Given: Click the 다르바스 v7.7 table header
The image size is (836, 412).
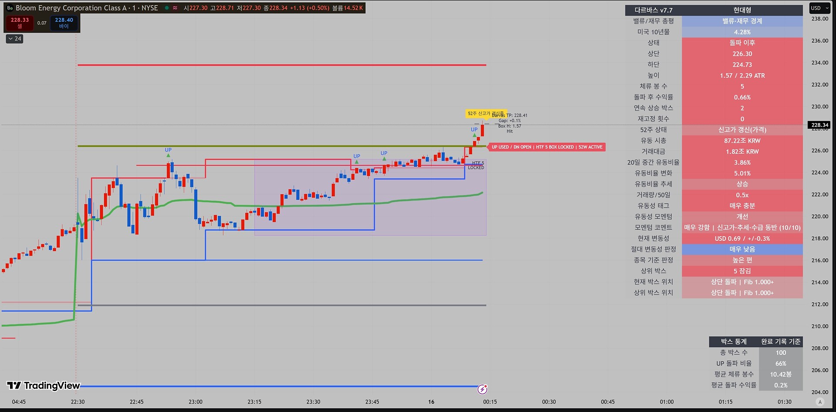Looking at the screenshot, I should pos(653,10).
